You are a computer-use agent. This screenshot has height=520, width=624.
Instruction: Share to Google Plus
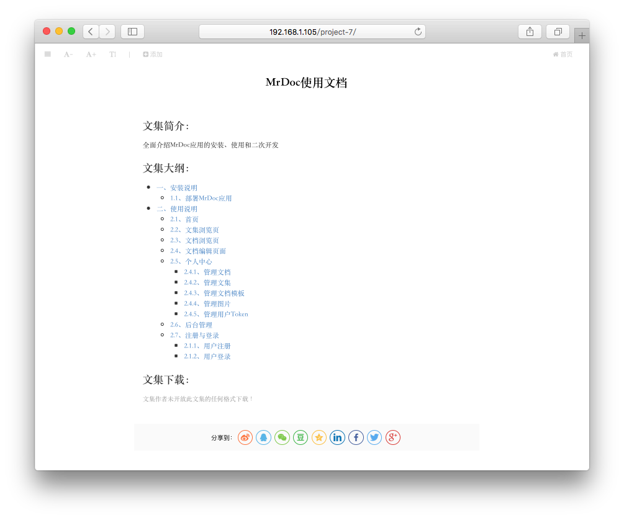coord(393,437)
